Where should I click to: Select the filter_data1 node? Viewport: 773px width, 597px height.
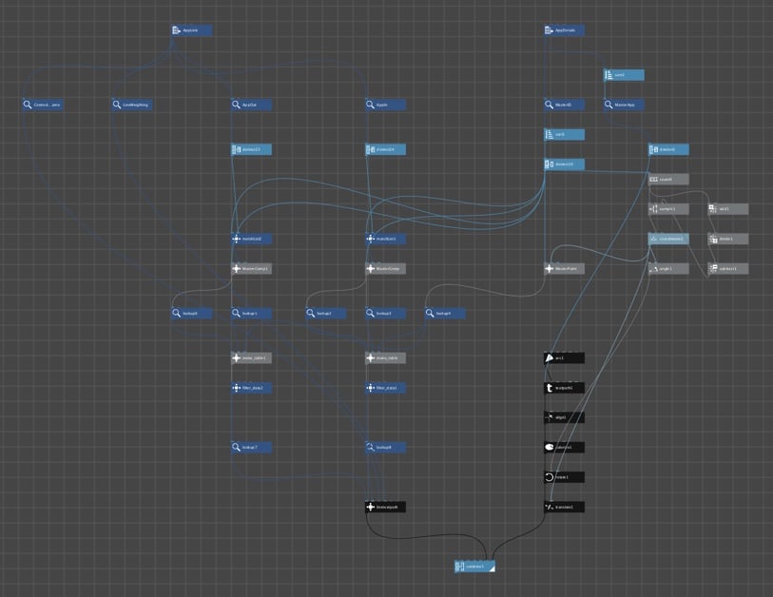click(x=385, y=388)
